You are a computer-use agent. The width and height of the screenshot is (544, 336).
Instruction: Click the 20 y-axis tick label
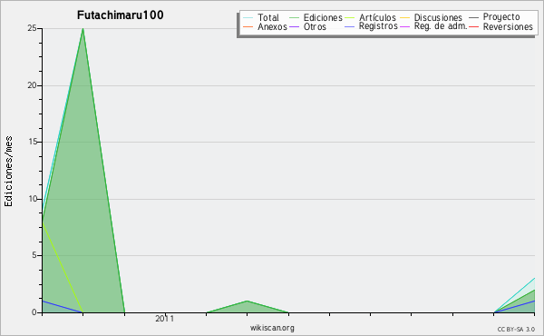click(x=32, y=85)
